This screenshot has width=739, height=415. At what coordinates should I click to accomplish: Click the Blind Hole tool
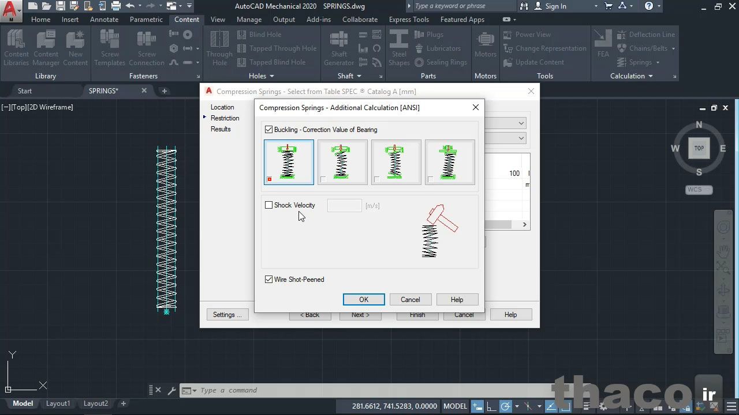pos(259,35)
